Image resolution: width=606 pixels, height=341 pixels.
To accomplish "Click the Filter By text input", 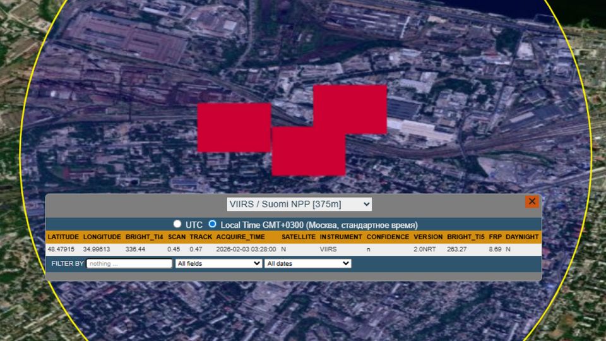I will tap(129, 263).
